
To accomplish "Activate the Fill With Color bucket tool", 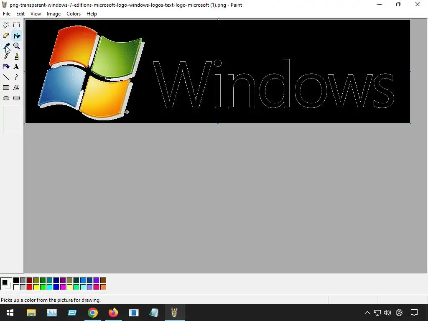I will 17,36.
